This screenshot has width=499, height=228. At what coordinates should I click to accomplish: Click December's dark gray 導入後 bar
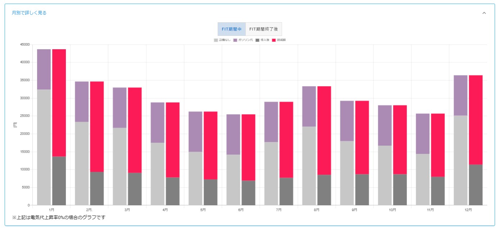tap(476, 185)
